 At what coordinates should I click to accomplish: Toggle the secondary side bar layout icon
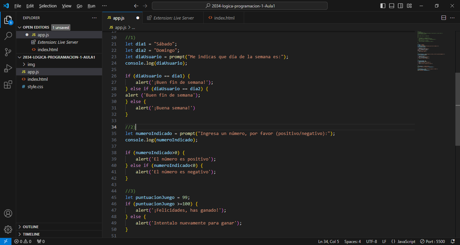[401, 6]
